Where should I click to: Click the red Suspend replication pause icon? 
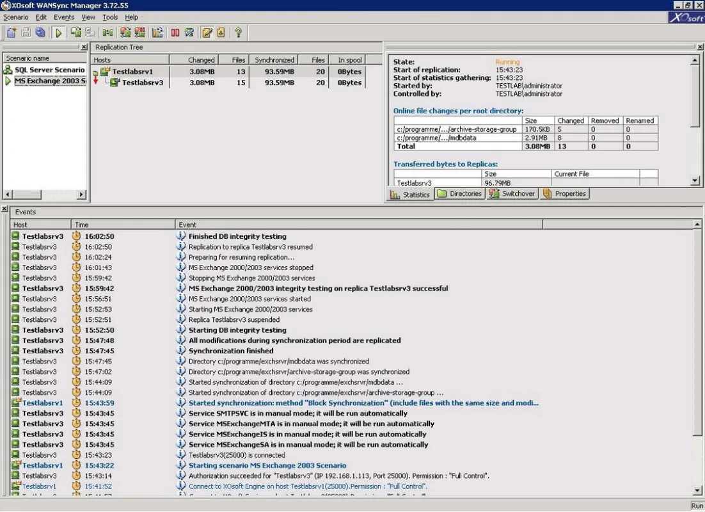point(175,33)
